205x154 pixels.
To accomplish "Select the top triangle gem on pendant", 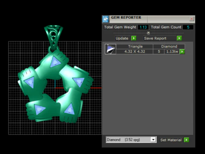I will (55, 62).
